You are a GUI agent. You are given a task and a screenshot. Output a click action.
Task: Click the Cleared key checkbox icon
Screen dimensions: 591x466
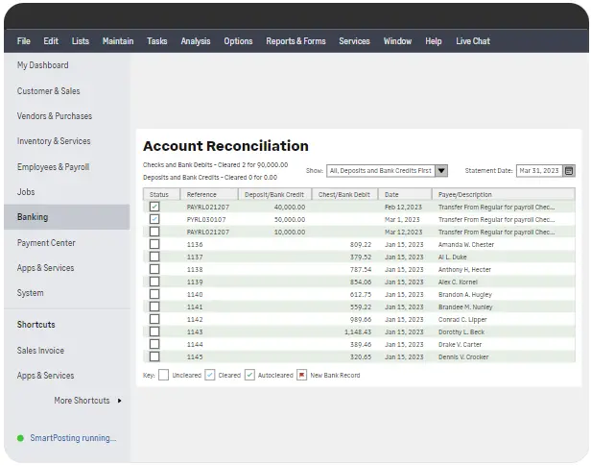click(x=210, y=375)
